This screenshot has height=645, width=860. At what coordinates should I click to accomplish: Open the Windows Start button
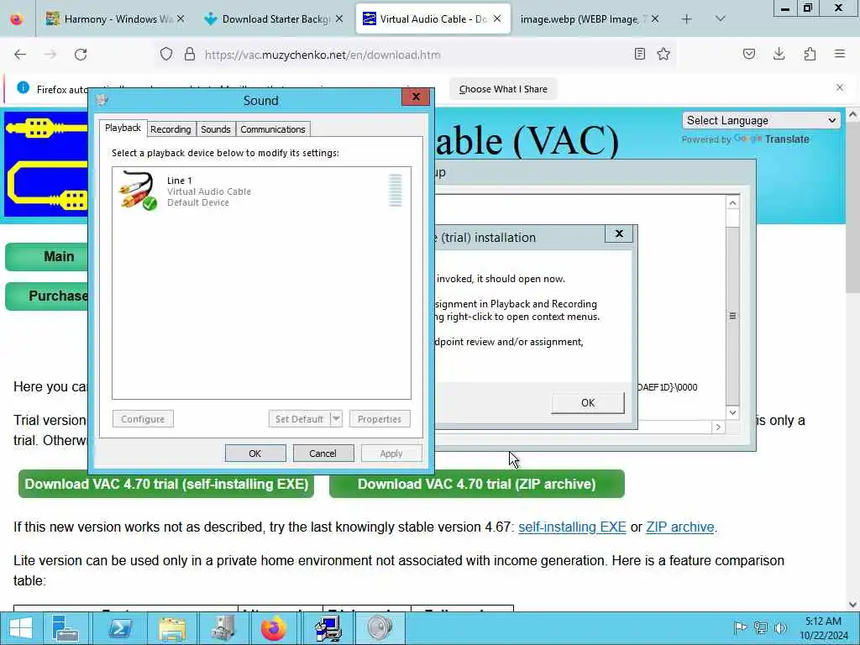click(20, 628)
